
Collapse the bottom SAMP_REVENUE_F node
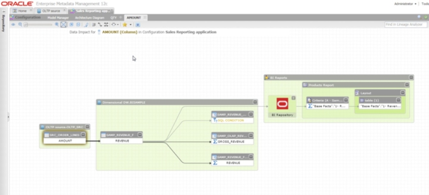(x=251, y=157)
